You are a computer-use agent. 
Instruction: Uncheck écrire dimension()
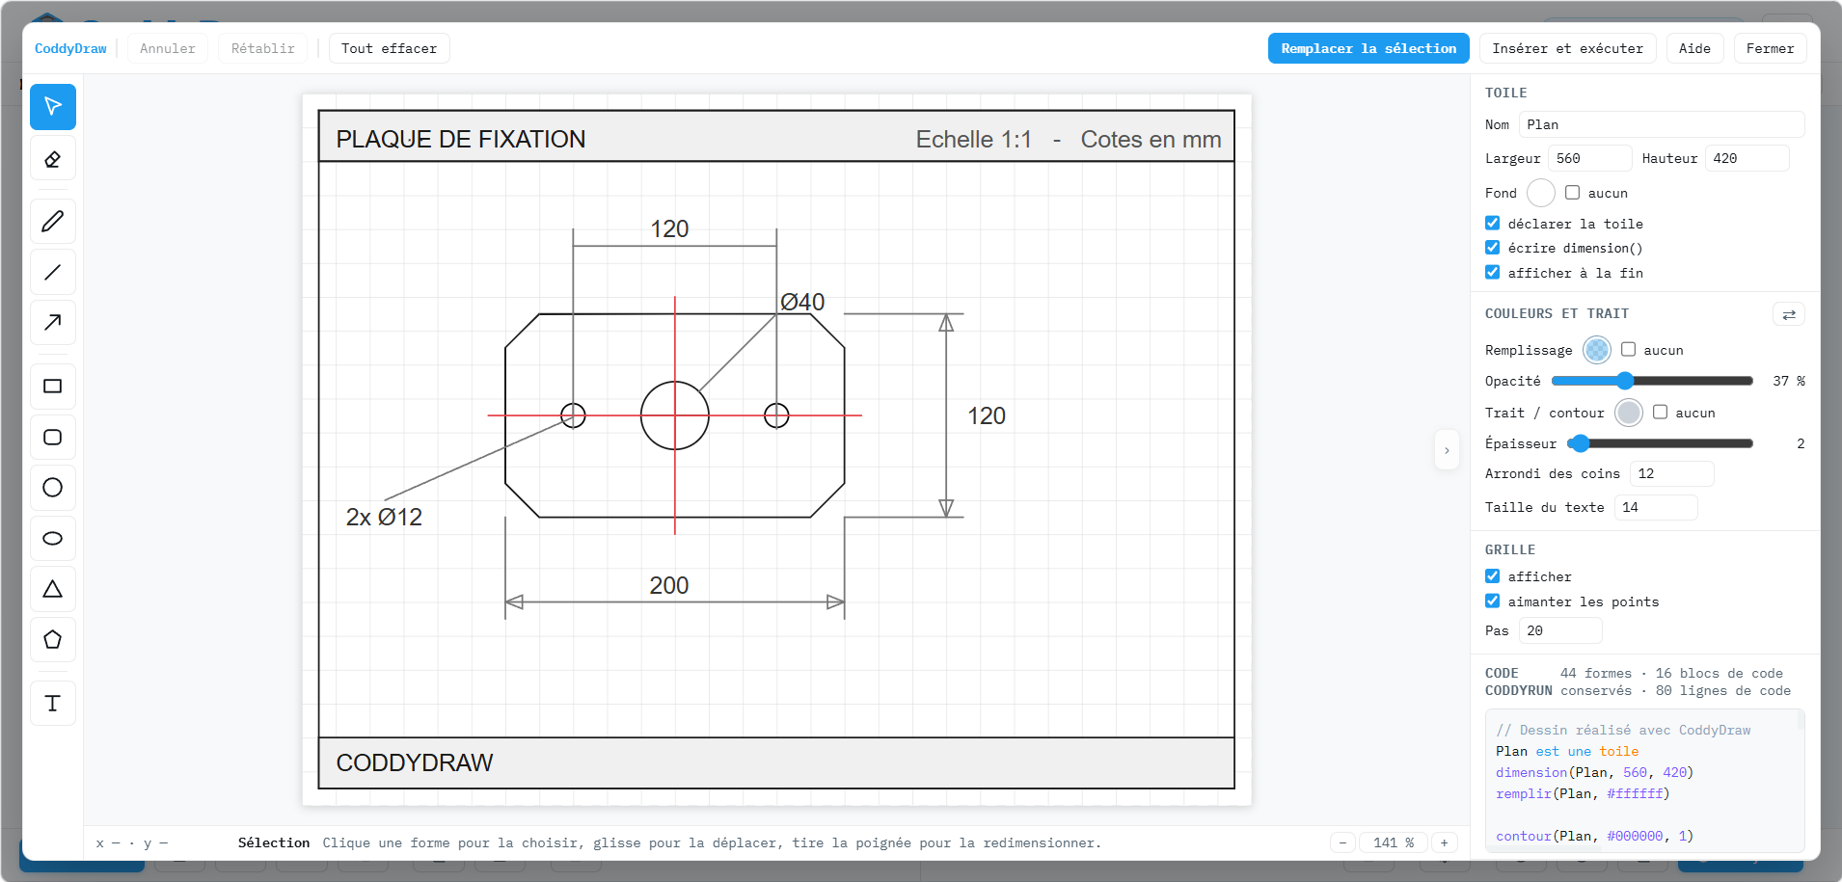1493,248
